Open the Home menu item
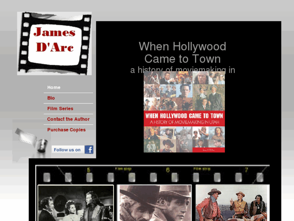This screenshot has width=294, height=221. pyautogui.click(x=54, y=88)
